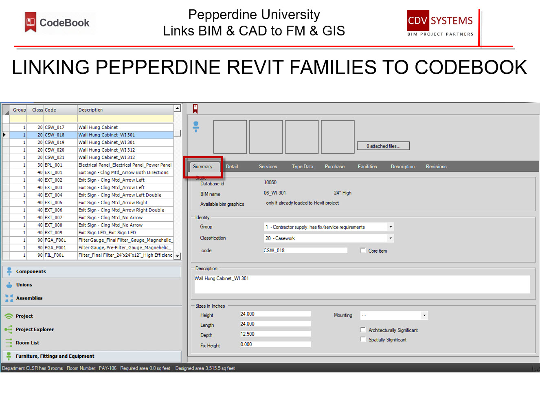Switch to the Detail tab
This screenshot has height=405, width=540.
tap(232, 167)
